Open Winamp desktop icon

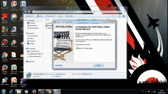point(14,43)
